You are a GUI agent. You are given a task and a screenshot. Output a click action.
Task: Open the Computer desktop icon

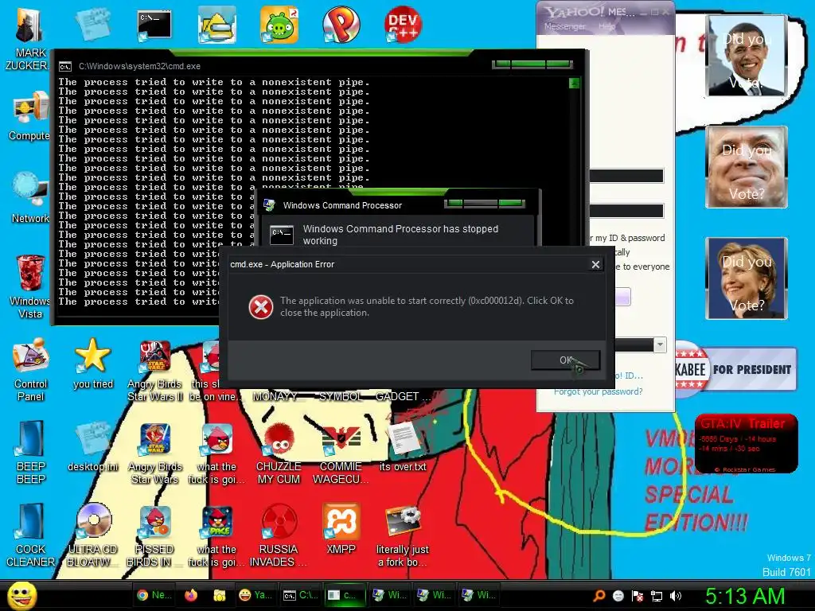29,116
